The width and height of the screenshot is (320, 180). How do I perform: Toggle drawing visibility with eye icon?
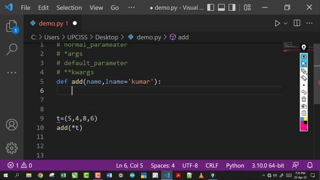pyautogui.click(x=303, y=56)
